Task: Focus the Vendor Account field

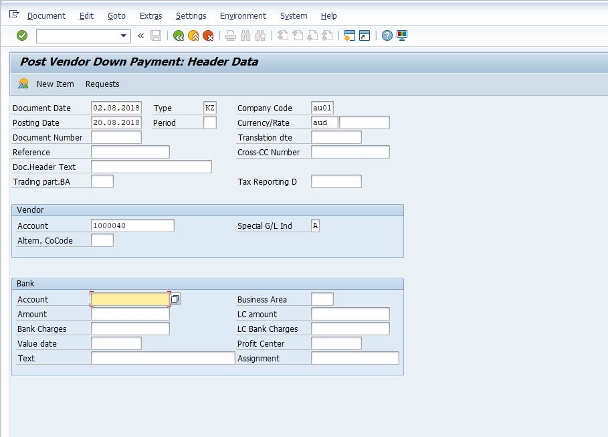Action: pyautogui.click(x=132, y=226)
